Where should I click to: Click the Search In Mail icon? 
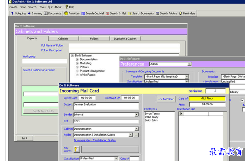[107, 13]
